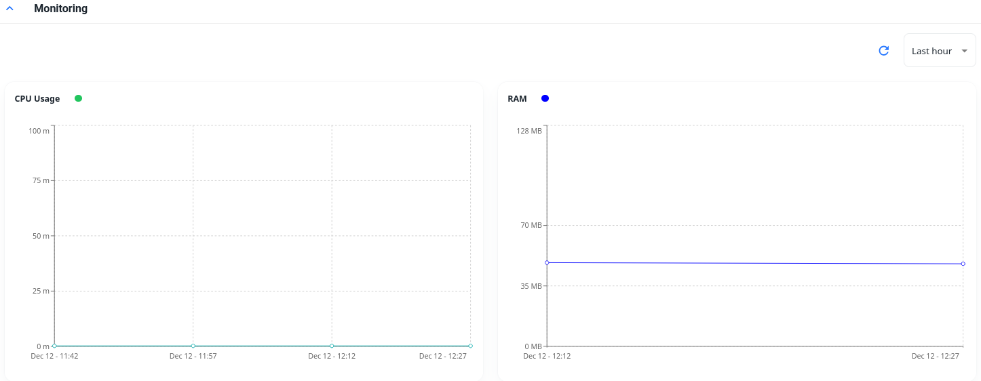Click the 128 MB RAM axis label
The width and height of the screenshot is (981, 381).
529,130
